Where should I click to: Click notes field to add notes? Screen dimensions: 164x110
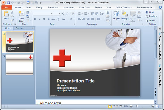(95, 102)
